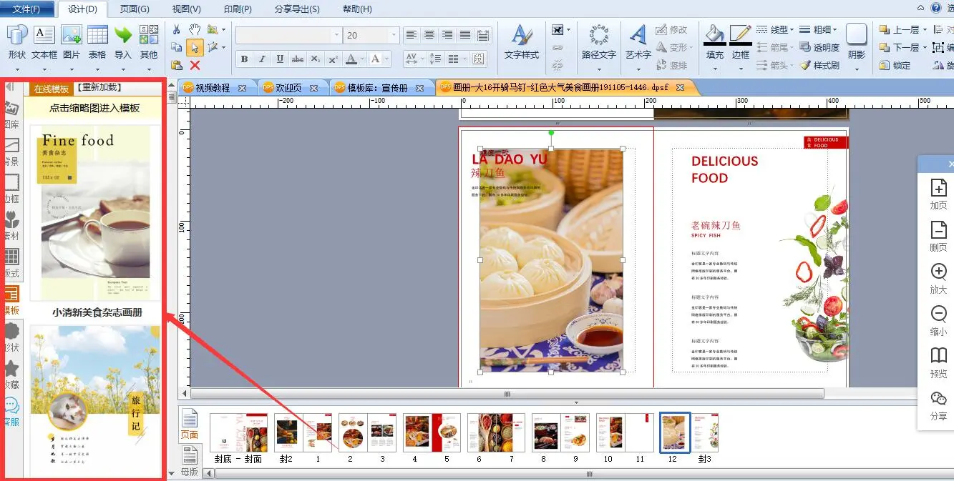Open the 素材 materials sidebar panel

point(11,224)
